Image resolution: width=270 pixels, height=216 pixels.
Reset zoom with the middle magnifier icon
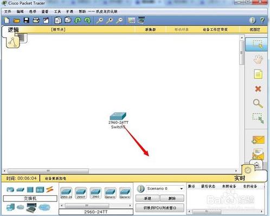point(109,21)
